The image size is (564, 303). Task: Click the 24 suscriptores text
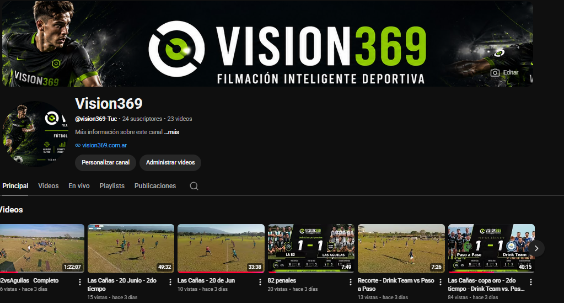click(x=142, y=119)
